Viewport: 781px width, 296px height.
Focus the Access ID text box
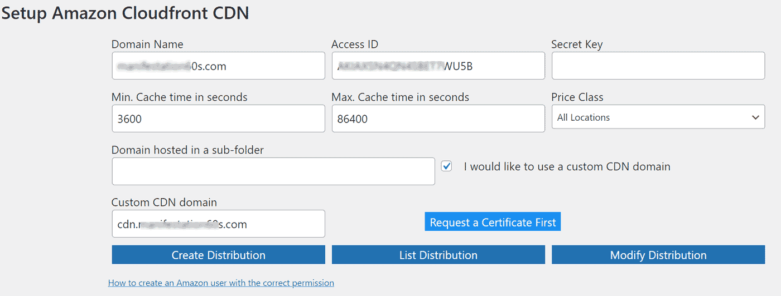[x=438, y=66]
